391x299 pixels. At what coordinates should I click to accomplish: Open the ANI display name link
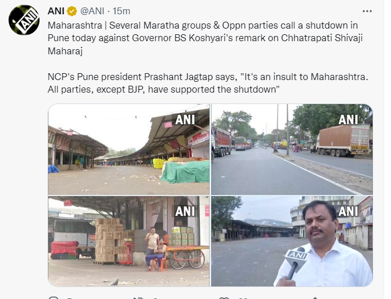[56, 11]
